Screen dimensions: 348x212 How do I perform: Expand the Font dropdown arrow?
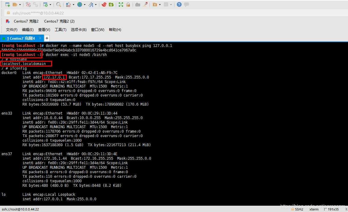click(x=96, y=5)
